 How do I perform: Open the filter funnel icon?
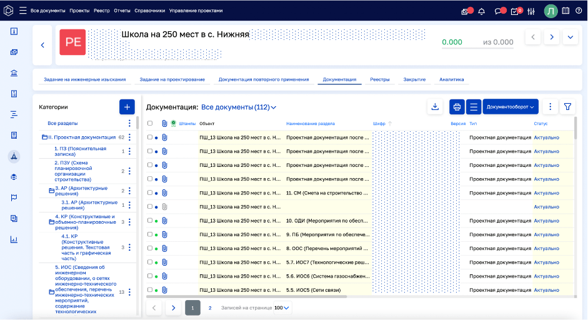coord(567,107)
